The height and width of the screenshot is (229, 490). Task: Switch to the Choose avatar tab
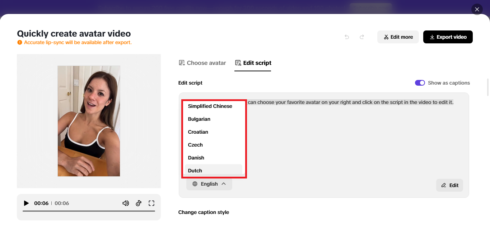[202, 63]
